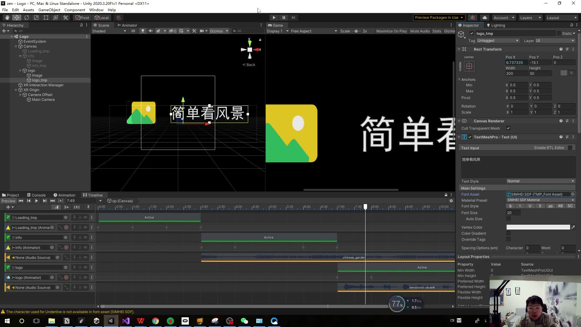Open Cloud services icon
The height and width of the screenshot is (327, 581).
tap(485, 18)
